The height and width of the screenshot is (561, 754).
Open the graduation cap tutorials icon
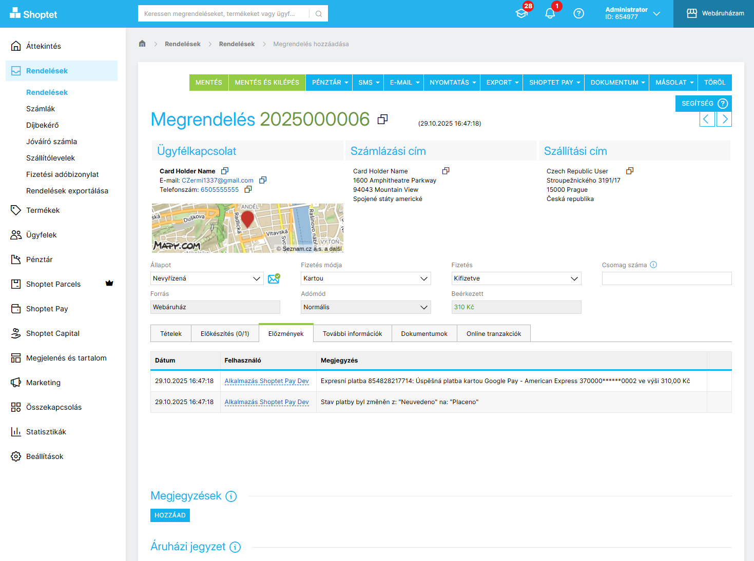(521, 14)
